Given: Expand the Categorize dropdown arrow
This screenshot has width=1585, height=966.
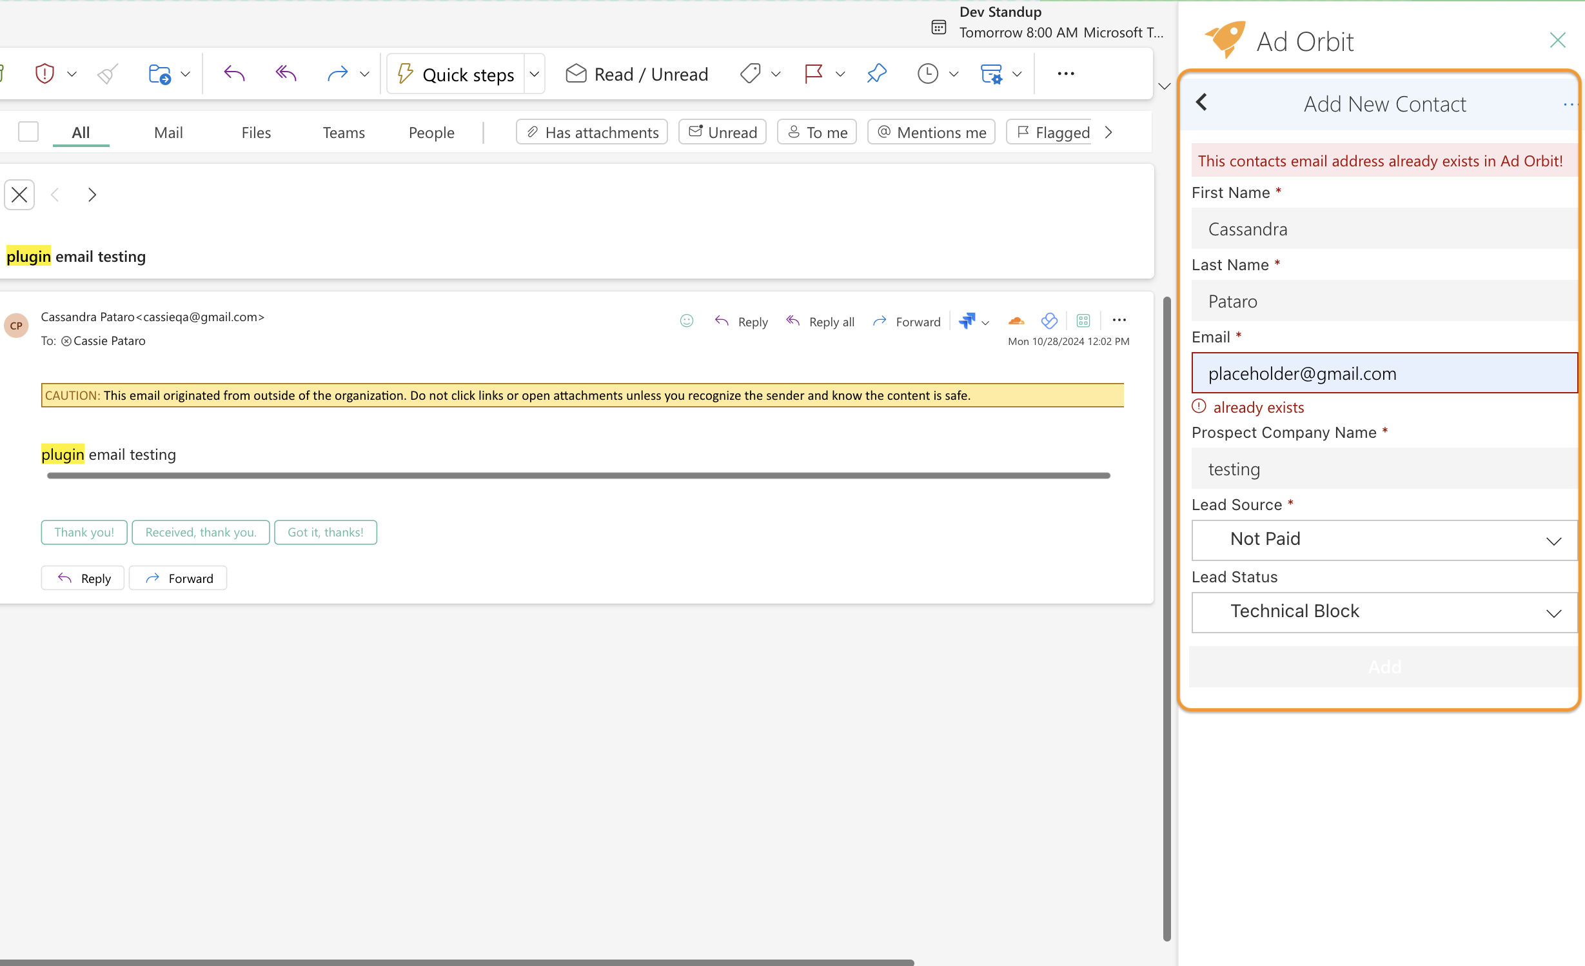Looking at the screenshot, I should [x=776, y=74].
